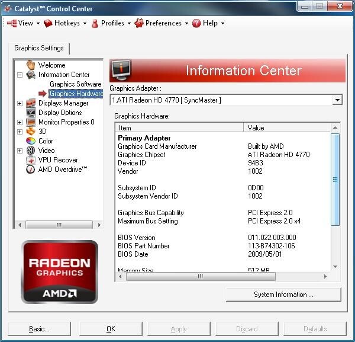The height and width of the screenshot is (342, 355).
Task: Click hardware list scroll up arrow
Action: (335, 127)
